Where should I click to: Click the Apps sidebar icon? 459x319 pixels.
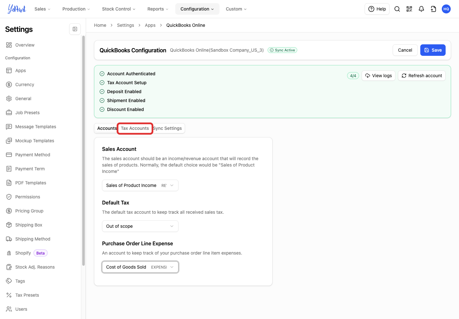[x=9, y=70]
